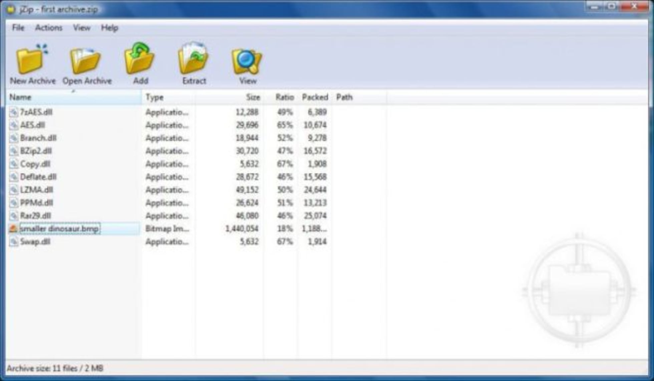Click the Packed column header
This screenshot has height=381, width=654.
click(x=315, y=97)
